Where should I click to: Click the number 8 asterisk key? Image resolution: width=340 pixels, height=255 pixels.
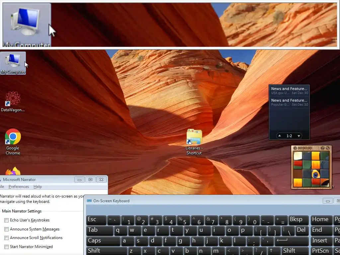[225, 220]
